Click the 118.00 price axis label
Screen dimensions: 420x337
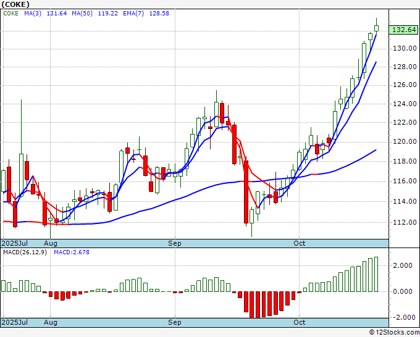[x=405, y=162]
